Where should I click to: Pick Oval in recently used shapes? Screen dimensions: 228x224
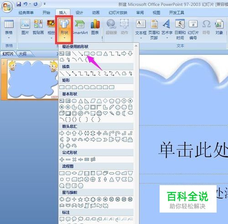point(93,53)
